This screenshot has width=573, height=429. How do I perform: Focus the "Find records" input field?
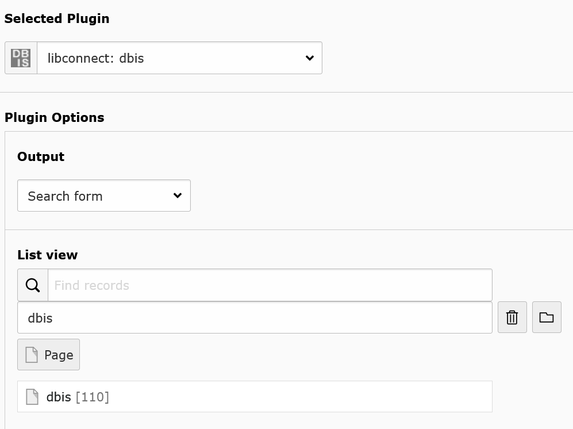[x=270, y=285]
